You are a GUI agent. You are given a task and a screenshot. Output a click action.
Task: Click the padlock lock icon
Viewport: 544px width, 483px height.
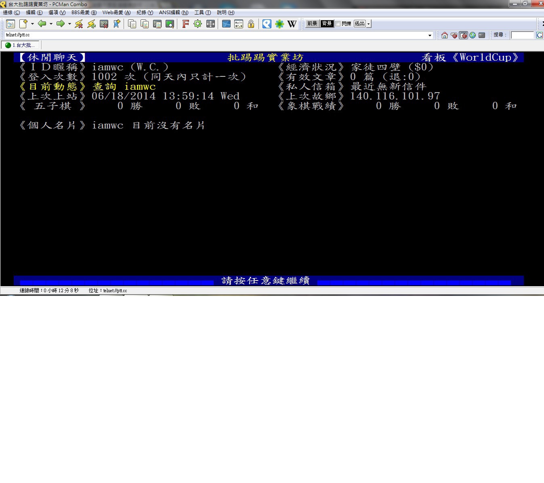[251, 24]
